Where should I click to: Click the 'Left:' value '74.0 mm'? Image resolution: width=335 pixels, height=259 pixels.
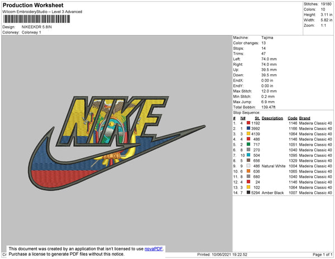point(269,59)
